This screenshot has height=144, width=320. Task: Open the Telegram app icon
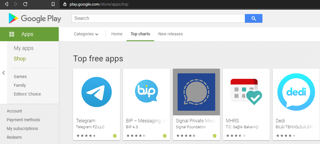coord(97,92)
